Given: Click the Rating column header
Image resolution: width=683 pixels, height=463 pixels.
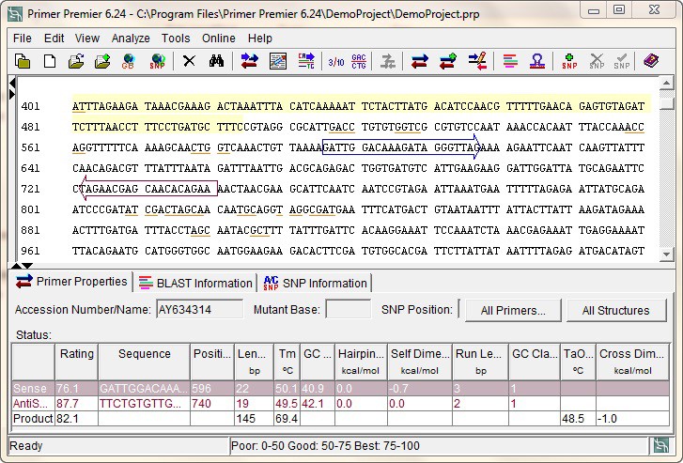Looking at the screenshot, I should [x=77, y=362].
